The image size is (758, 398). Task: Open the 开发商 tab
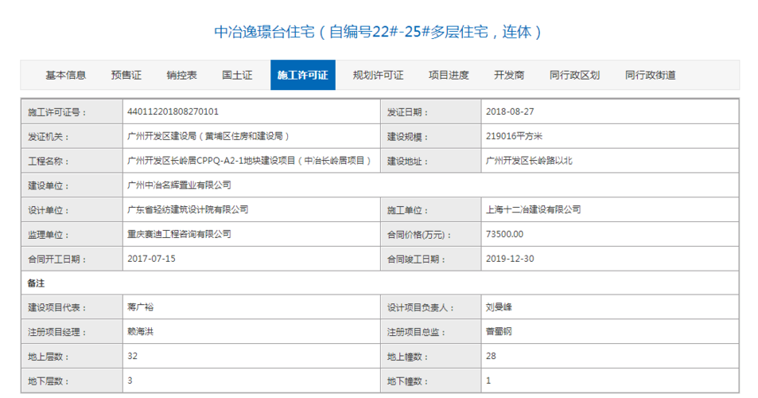point(509,75)
